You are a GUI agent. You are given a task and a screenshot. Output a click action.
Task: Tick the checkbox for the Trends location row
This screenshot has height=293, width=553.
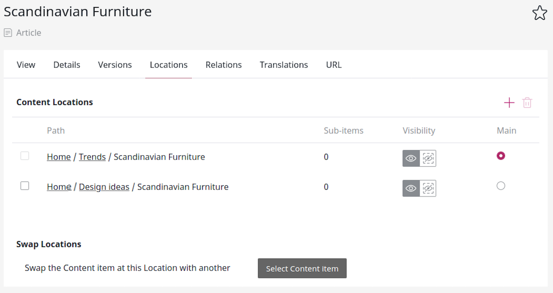click(x=25, y=156)
